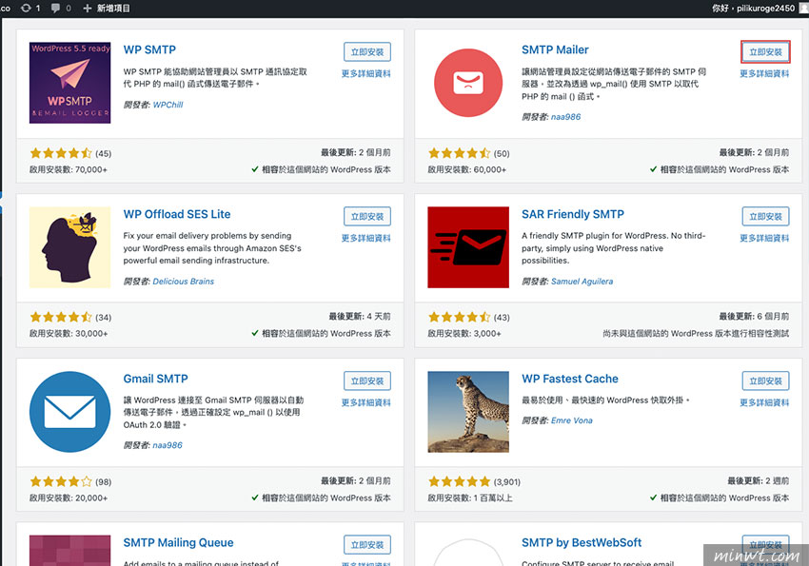Click the WP Fastest Cache cheetah image
The image size is (809, 566).
point(468,411)
